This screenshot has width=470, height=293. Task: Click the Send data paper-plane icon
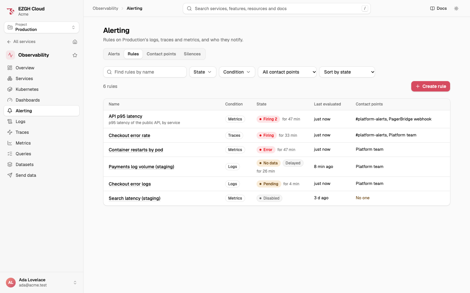tap(10, 175)
